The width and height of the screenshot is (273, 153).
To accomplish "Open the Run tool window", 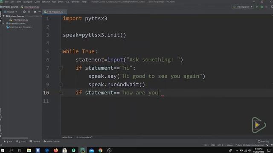I will pyautogui.click(x=8, y=142).
